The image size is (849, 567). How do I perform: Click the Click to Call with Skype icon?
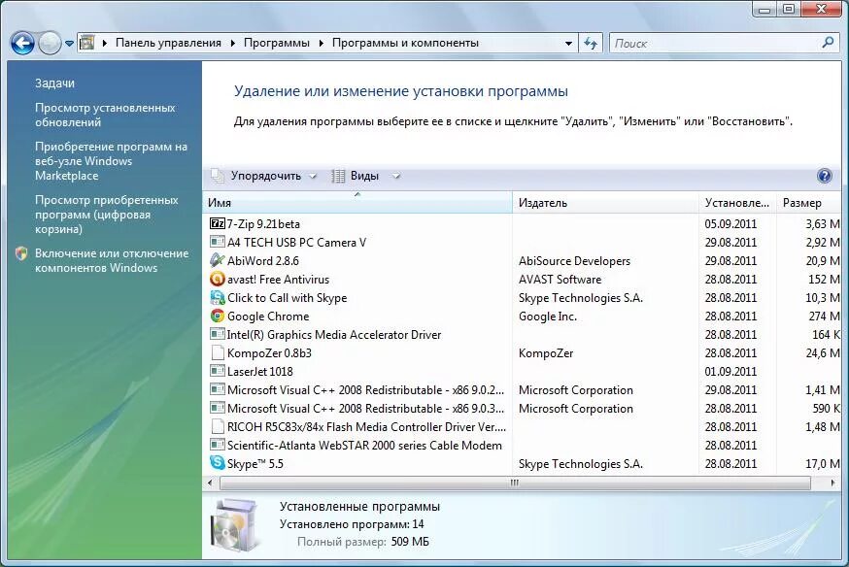pos(220,297)
